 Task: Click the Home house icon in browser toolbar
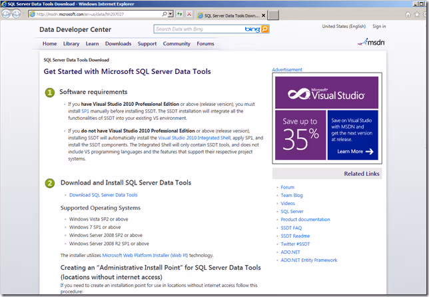point(408,15)
